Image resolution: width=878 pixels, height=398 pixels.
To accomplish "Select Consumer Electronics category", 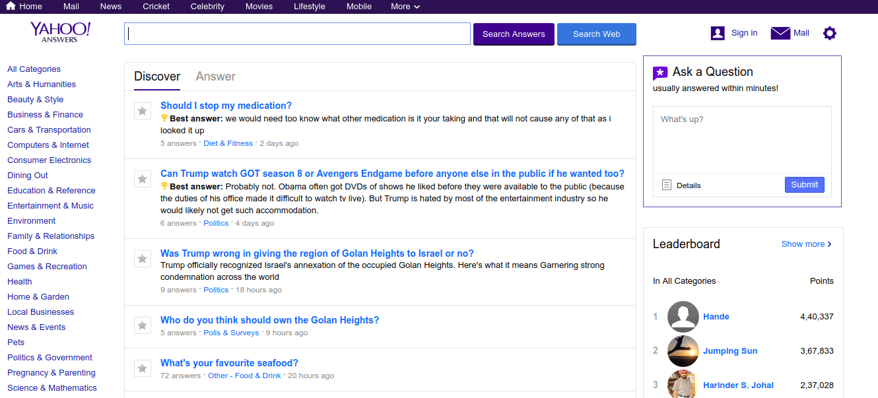I will 50,160.
